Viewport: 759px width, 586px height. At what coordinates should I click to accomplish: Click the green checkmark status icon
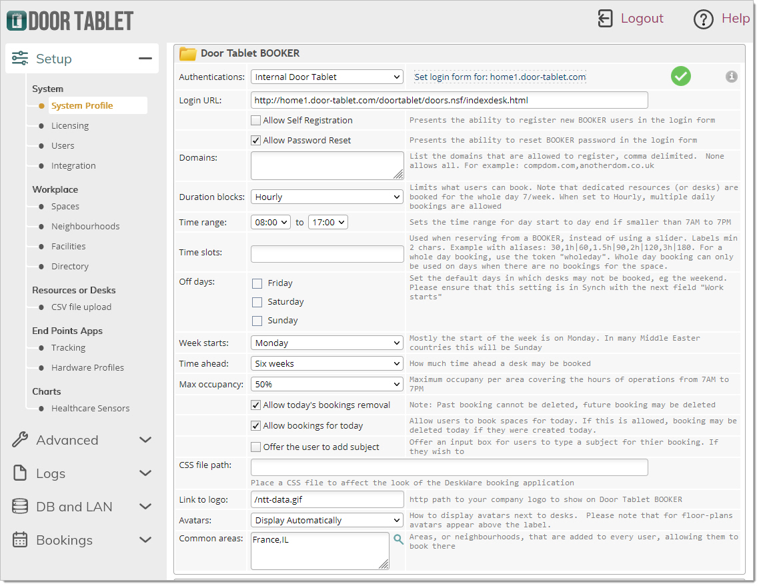click(680, 77)
